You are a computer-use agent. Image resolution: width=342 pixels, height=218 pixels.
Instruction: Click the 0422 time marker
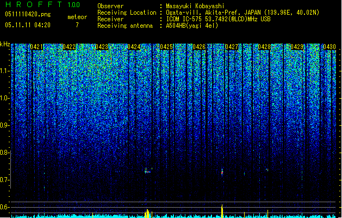69,47
